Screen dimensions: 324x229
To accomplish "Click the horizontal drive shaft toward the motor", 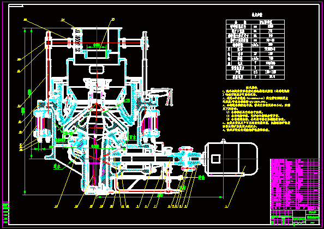I will point(145,159).
